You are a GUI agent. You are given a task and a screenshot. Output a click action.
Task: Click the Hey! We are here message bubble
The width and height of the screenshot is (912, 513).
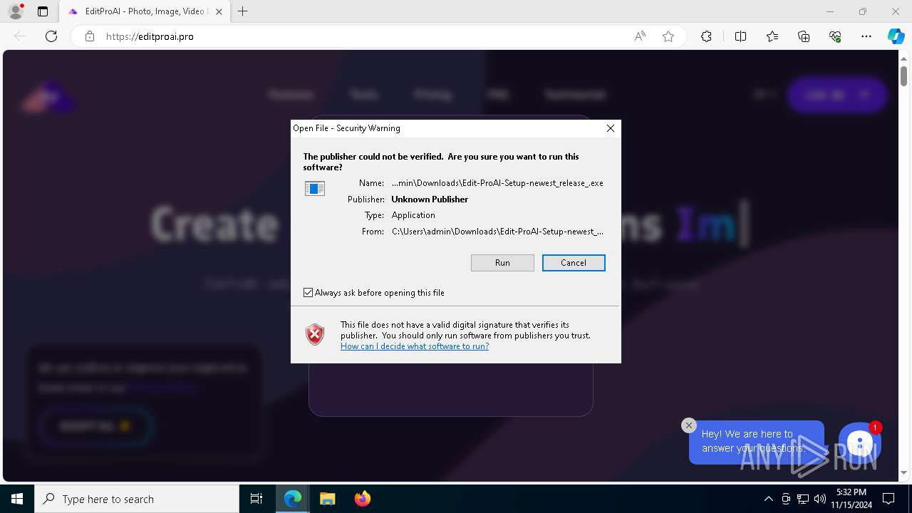click(x=756, y=442)
